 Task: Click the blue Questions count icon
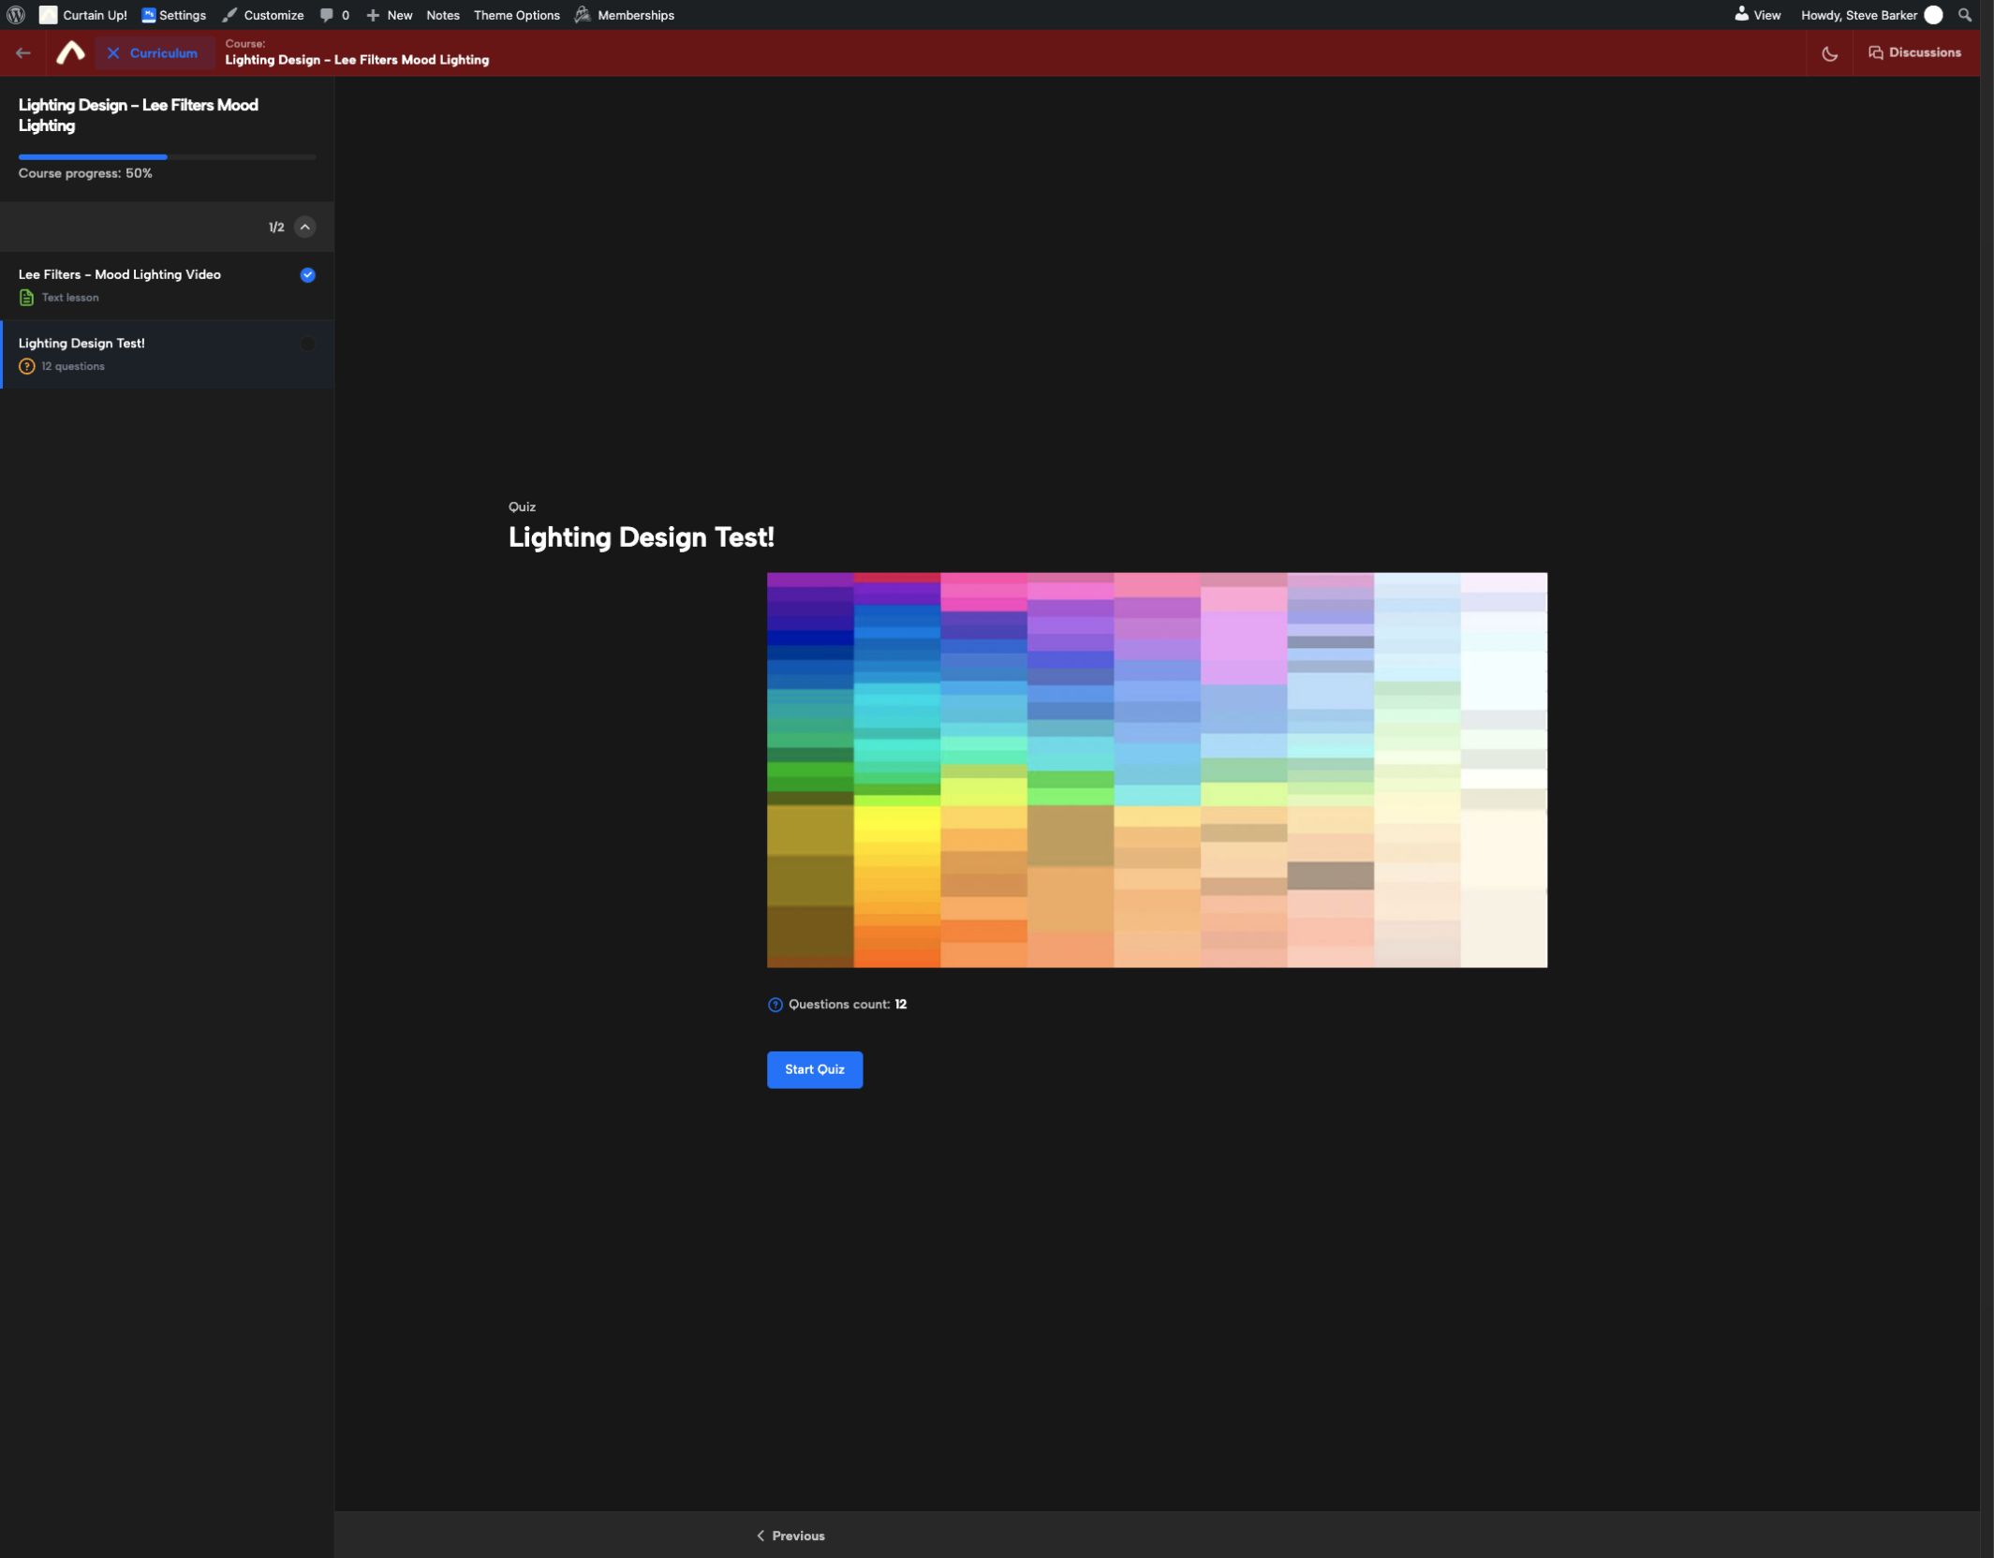coord(775,1005)
